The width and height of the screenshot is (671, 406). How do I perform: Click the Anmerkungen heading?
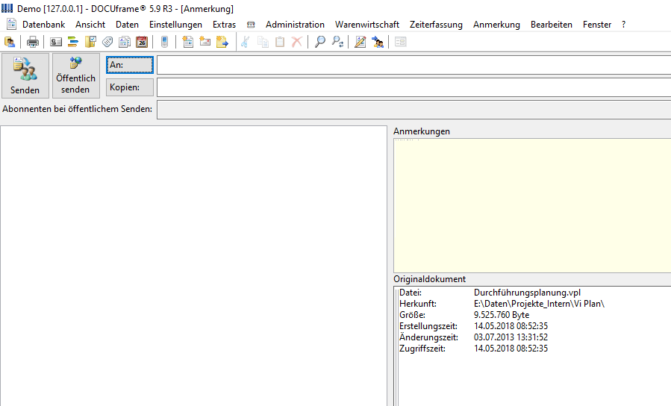tap(422, 131)
